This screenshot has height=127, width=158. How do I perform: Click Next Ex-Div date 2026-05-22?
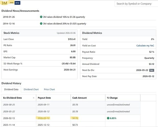142,70
